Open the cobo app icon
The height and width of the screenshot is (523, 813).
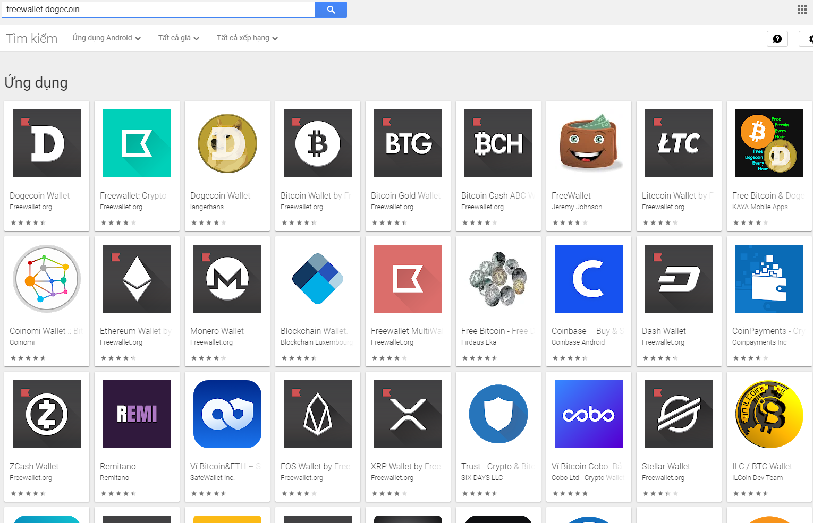[589, 414]
